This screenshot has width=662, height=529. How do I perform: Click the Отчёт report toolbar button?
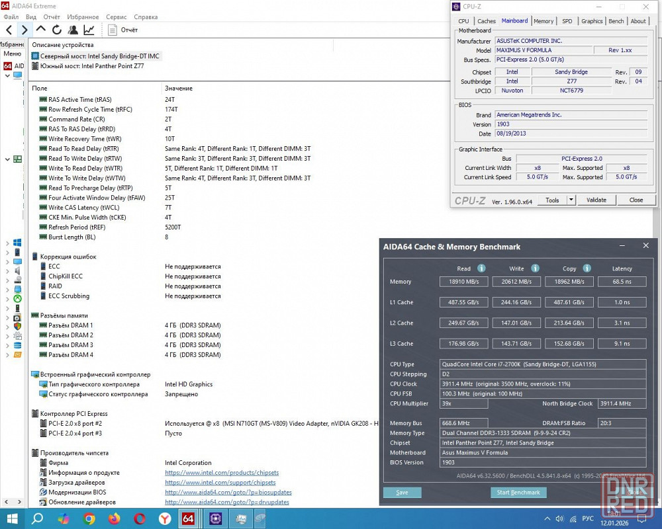point(123,30)
